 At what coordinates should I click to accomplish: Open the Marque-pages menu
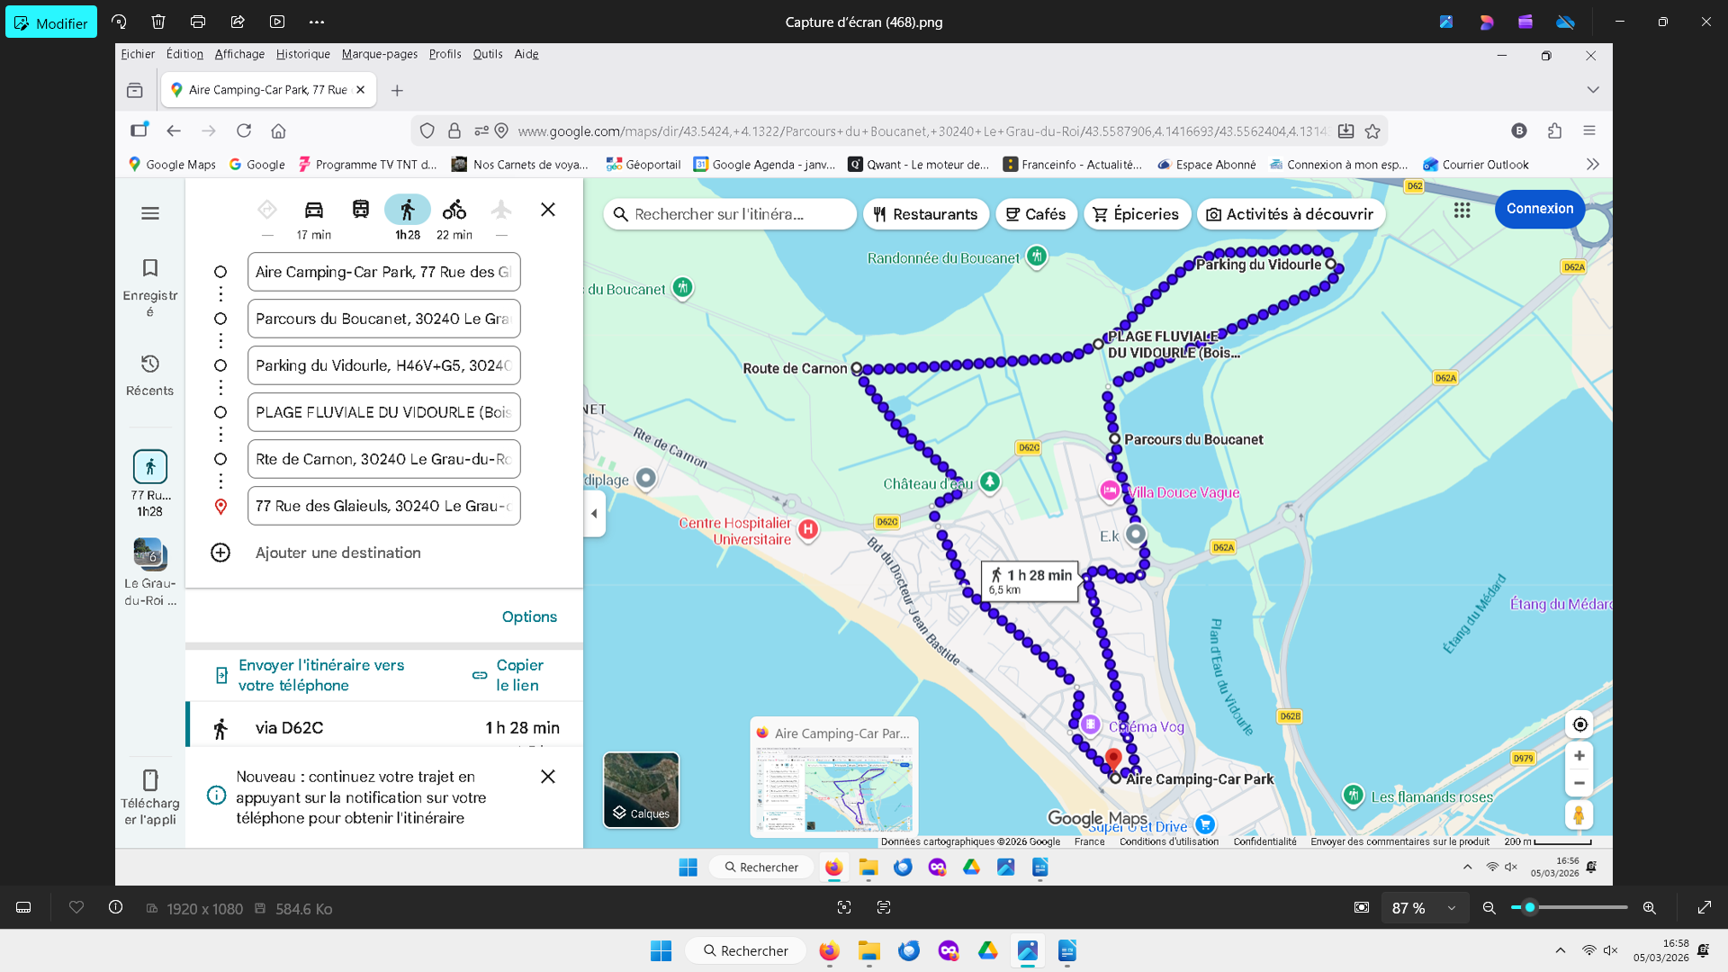379,54
